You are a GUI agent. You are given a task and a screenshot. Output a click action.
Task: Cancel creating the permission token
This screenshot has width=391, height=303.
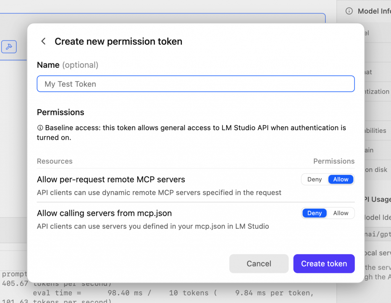click(259, 263)
